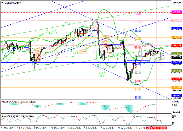This screenshot has width=183, height=131.
Task: Select the 157.812 olive price label
Action: tap(177, 54)
